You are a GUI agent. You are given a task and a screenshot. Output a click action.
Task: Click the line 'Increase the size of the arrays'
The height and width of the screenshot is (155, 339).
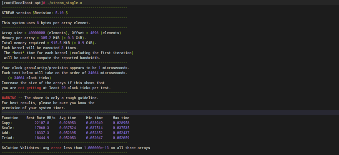[x=53, y=83]
